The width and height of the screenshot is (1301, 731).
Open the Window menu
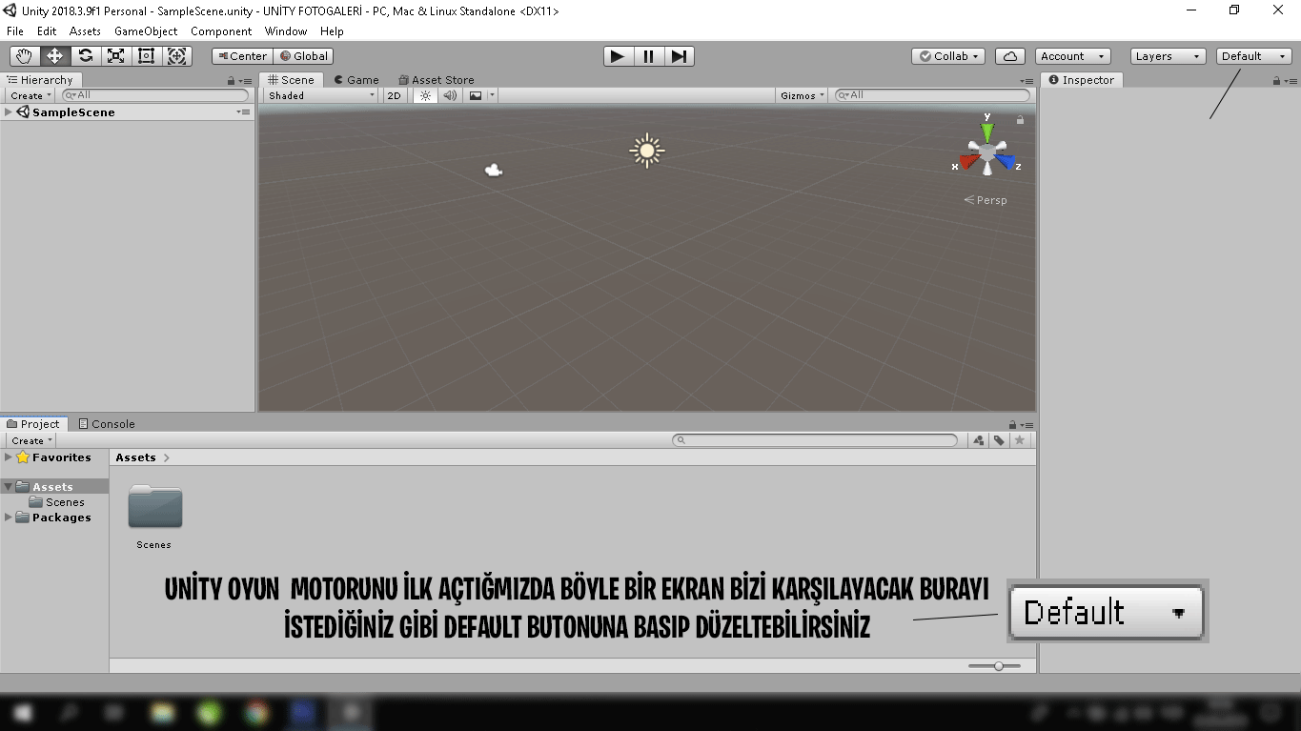pos(286,31)
